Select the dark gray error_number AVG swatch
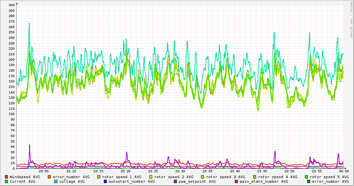 (x=309, y=181)
